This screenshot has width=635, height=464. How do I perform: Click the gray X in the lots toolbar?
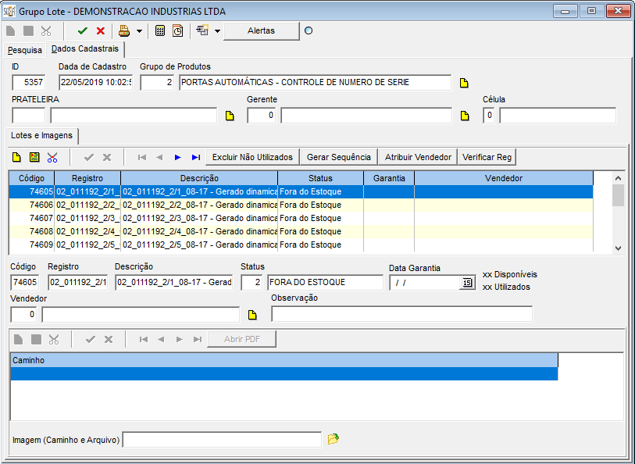coord(106,157)
